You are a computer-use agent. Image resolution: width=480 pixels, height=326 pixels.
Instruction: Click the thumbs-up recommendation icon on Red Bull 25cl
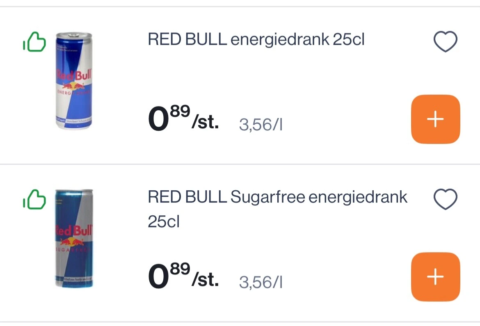(x=35, y=41)
